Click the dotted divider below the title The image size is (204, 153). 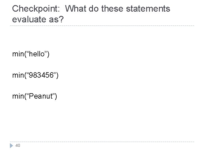(102, 26)
